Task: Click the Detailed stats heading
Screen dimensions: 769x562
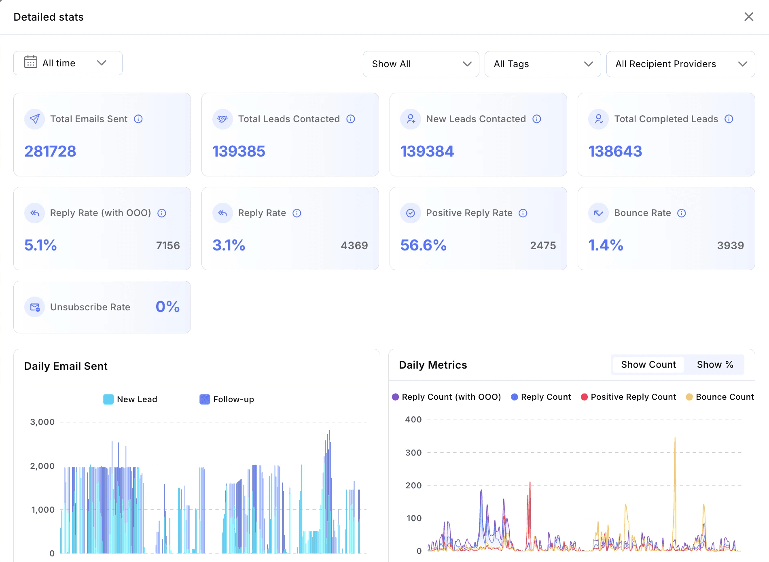Action: 49,17
